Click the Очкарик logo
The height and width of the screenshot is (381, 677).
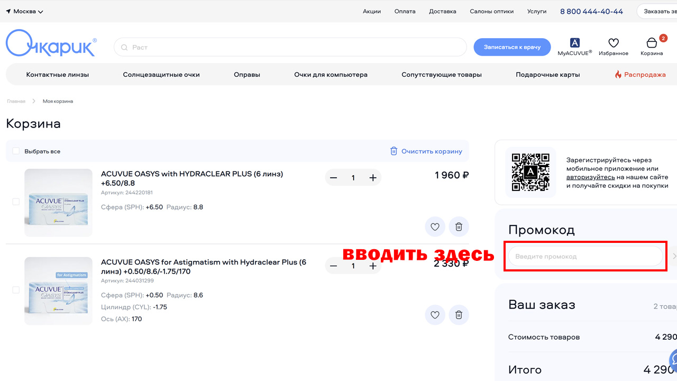51,43
